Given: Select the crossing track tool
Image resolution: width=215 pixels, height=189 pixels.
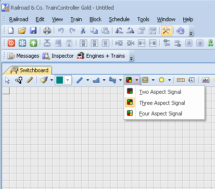Looking at the screenshot, I should 113,80.
